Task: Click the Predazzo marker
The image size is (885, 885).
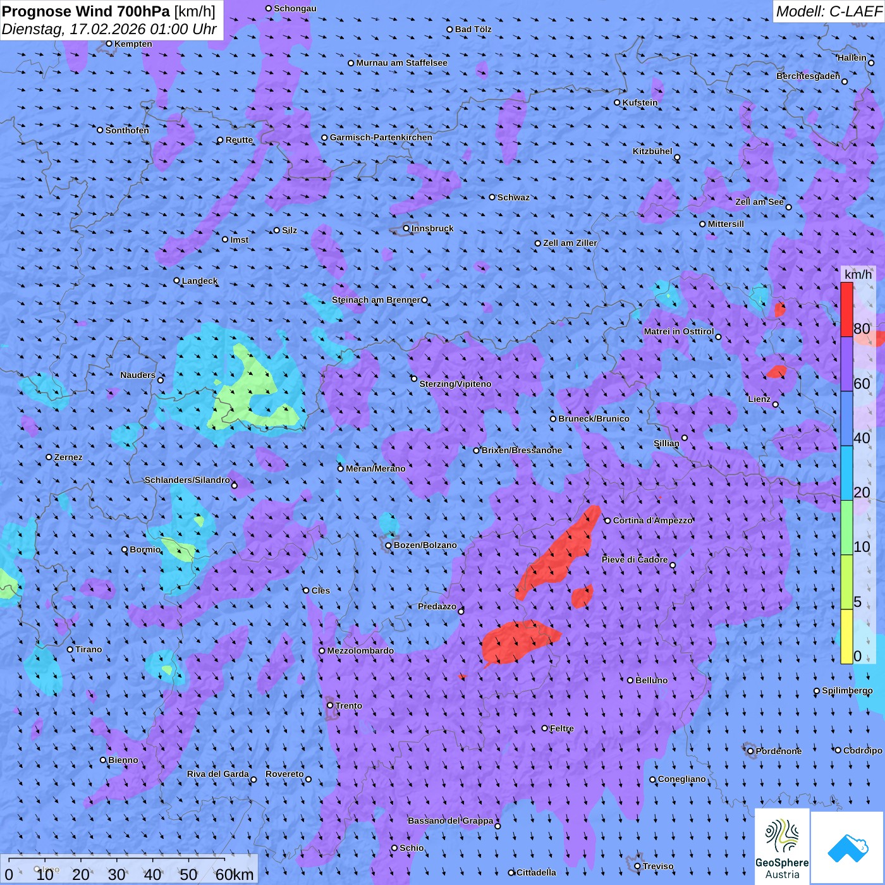Action: point(461,611)
